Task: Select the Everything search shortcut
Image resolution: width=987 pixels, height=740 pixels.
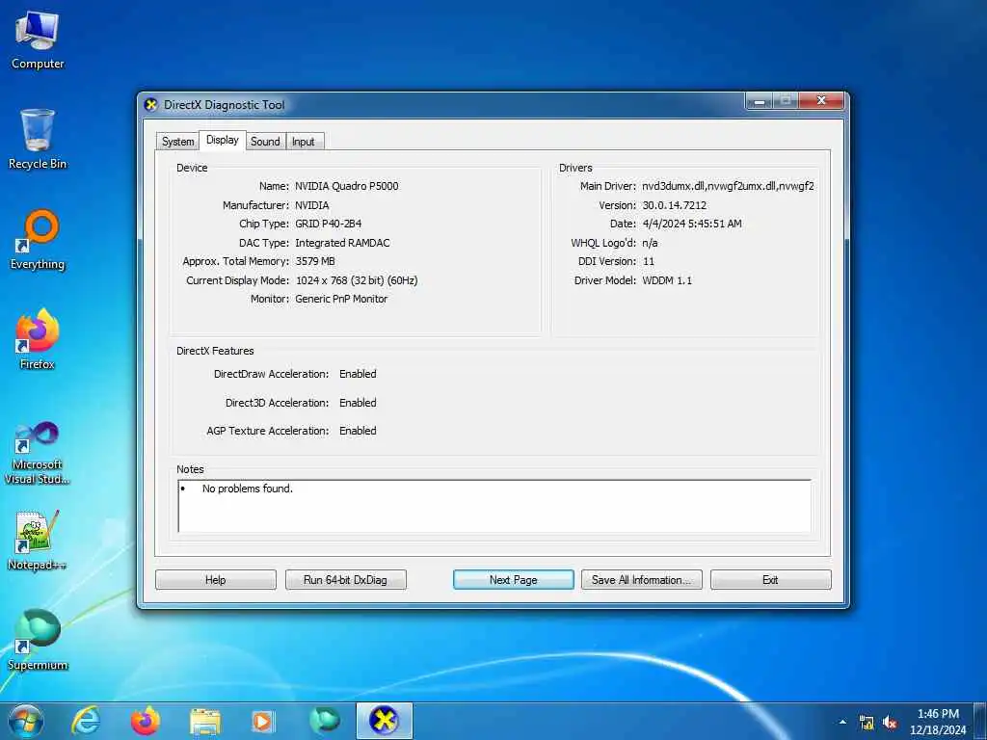Action: pyautogui.click(x=38, y=239)
